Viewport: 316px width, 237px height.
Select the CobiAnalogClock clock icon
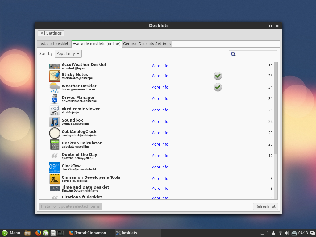pos(55,133)
